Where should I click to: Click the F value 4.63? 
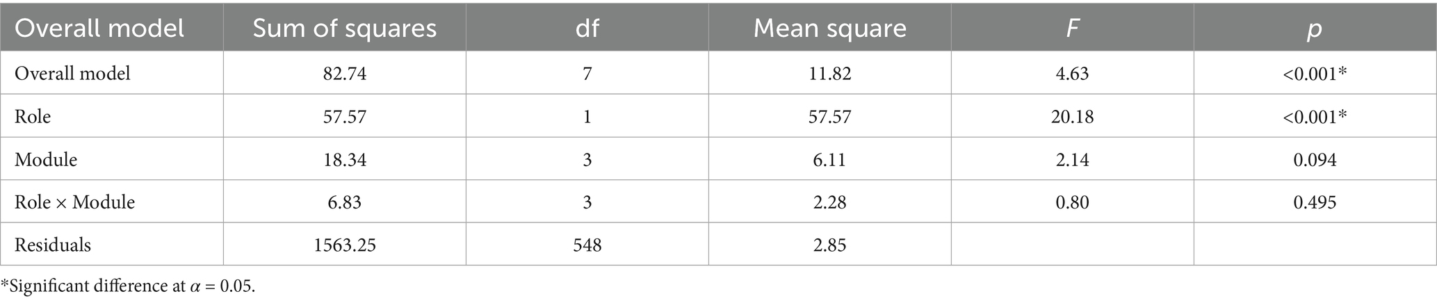coord(1072,73)
